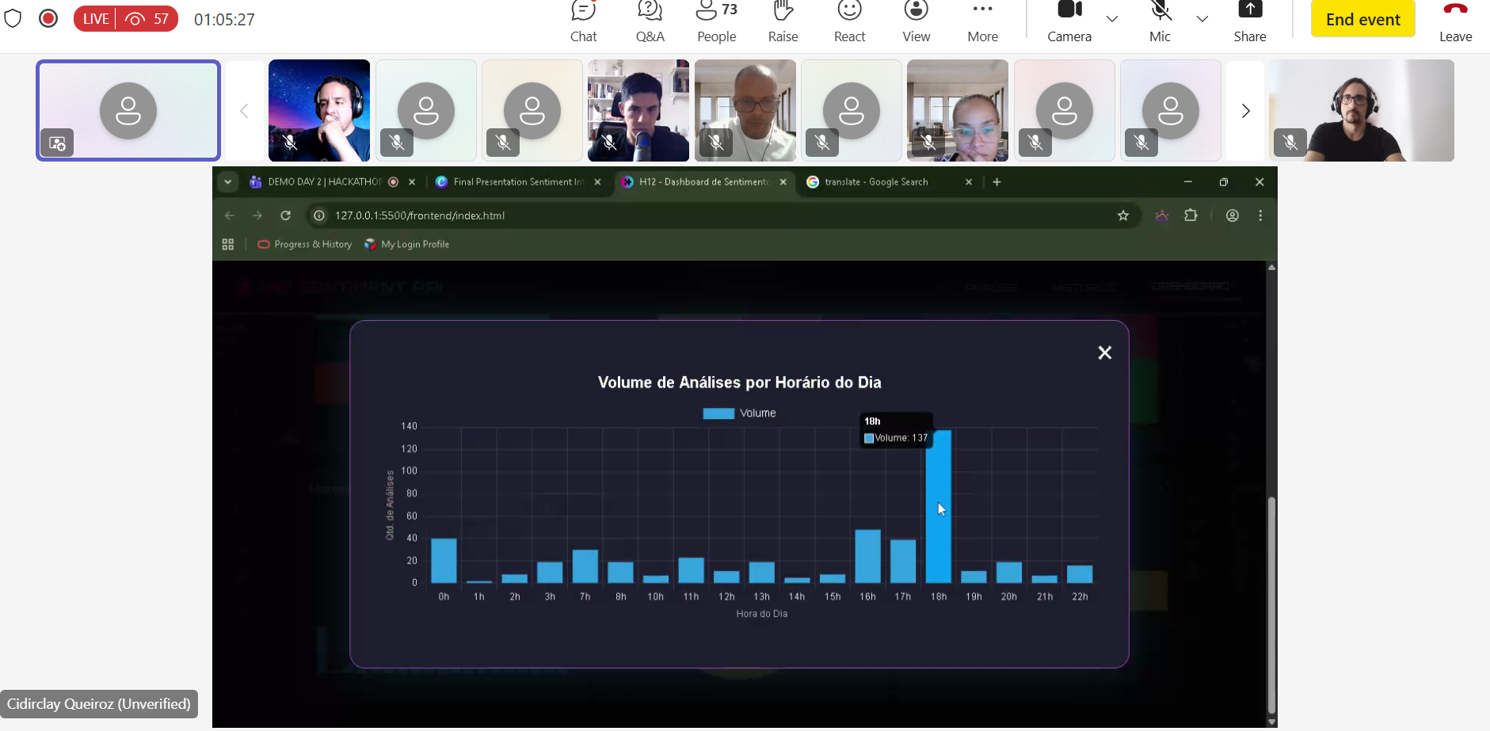Click the End event button

(x=1362, y=19)
